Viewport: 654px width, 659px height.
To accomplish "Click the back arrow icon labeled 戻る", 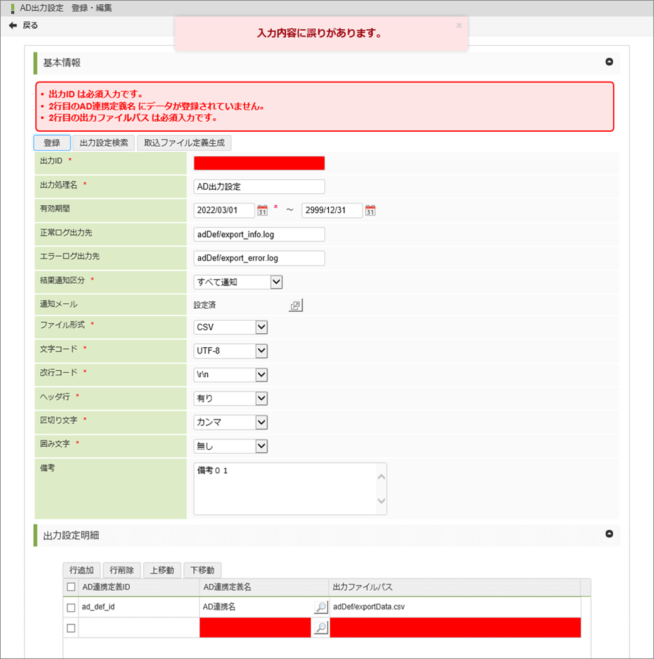I will 13,26.
